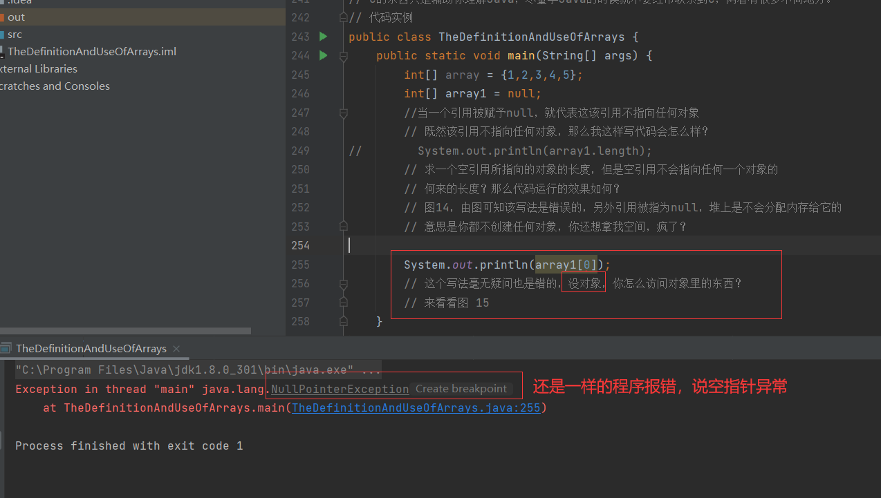Click the comment '// 来看看图 15' on line 257
881x498 pixels.
[x=447, y=303]
